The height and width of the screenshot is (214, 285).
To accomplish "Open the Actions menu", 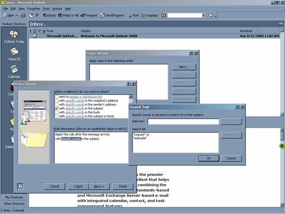I will click(x=57, y=8).
